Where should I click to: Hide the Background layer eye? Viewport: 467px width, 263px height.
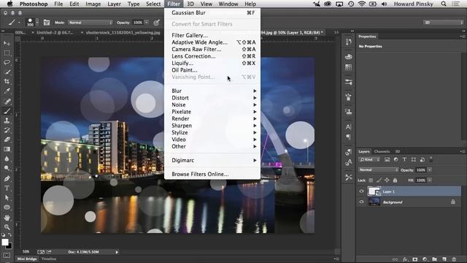[x=362, y=202]
